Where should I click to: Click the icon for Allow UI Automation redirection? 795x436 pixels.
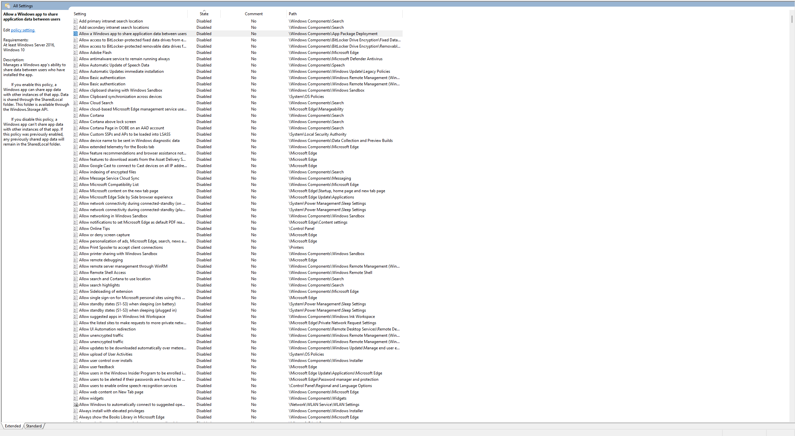[x=76, y=329]
